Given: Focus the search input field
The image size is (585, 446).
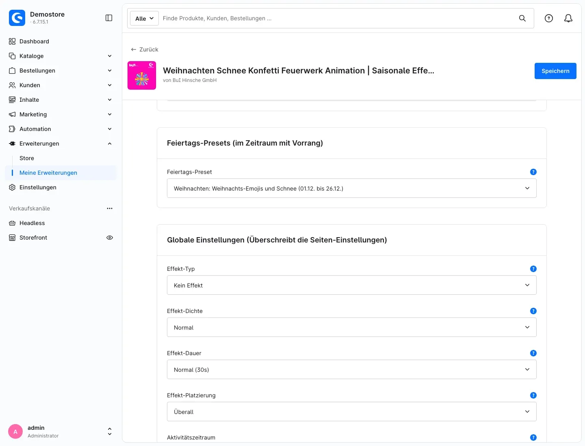Looking at the screenshot, I should click(337, 18).
